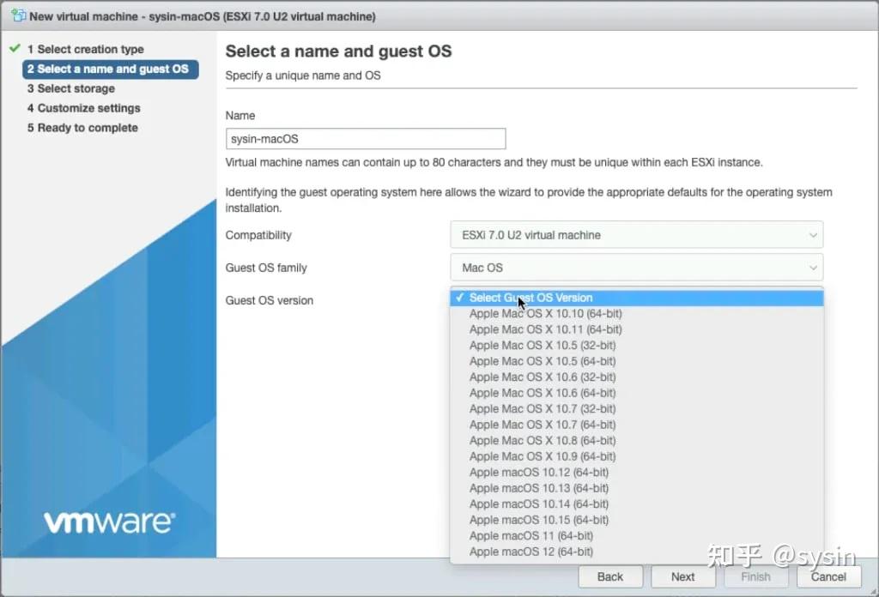The image size is (879, 597).
Task: Click the VM icon in the title bar
Action: tap(18, 15)
